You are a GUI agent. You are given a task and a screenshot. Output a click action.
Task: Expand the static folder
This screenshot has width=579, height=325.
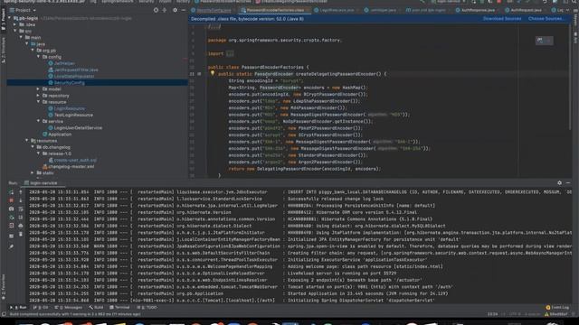click(33, 172)
